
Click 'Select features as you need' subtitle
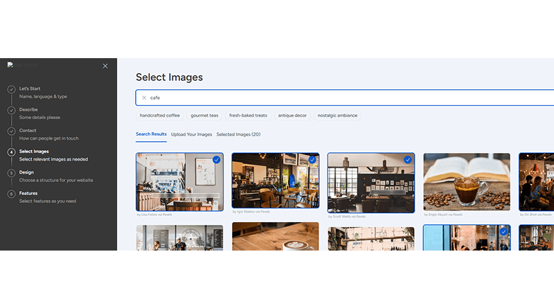(48, 201)
